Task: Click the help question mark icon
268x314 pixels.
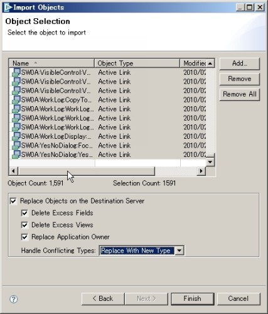Action: (14, 299)
